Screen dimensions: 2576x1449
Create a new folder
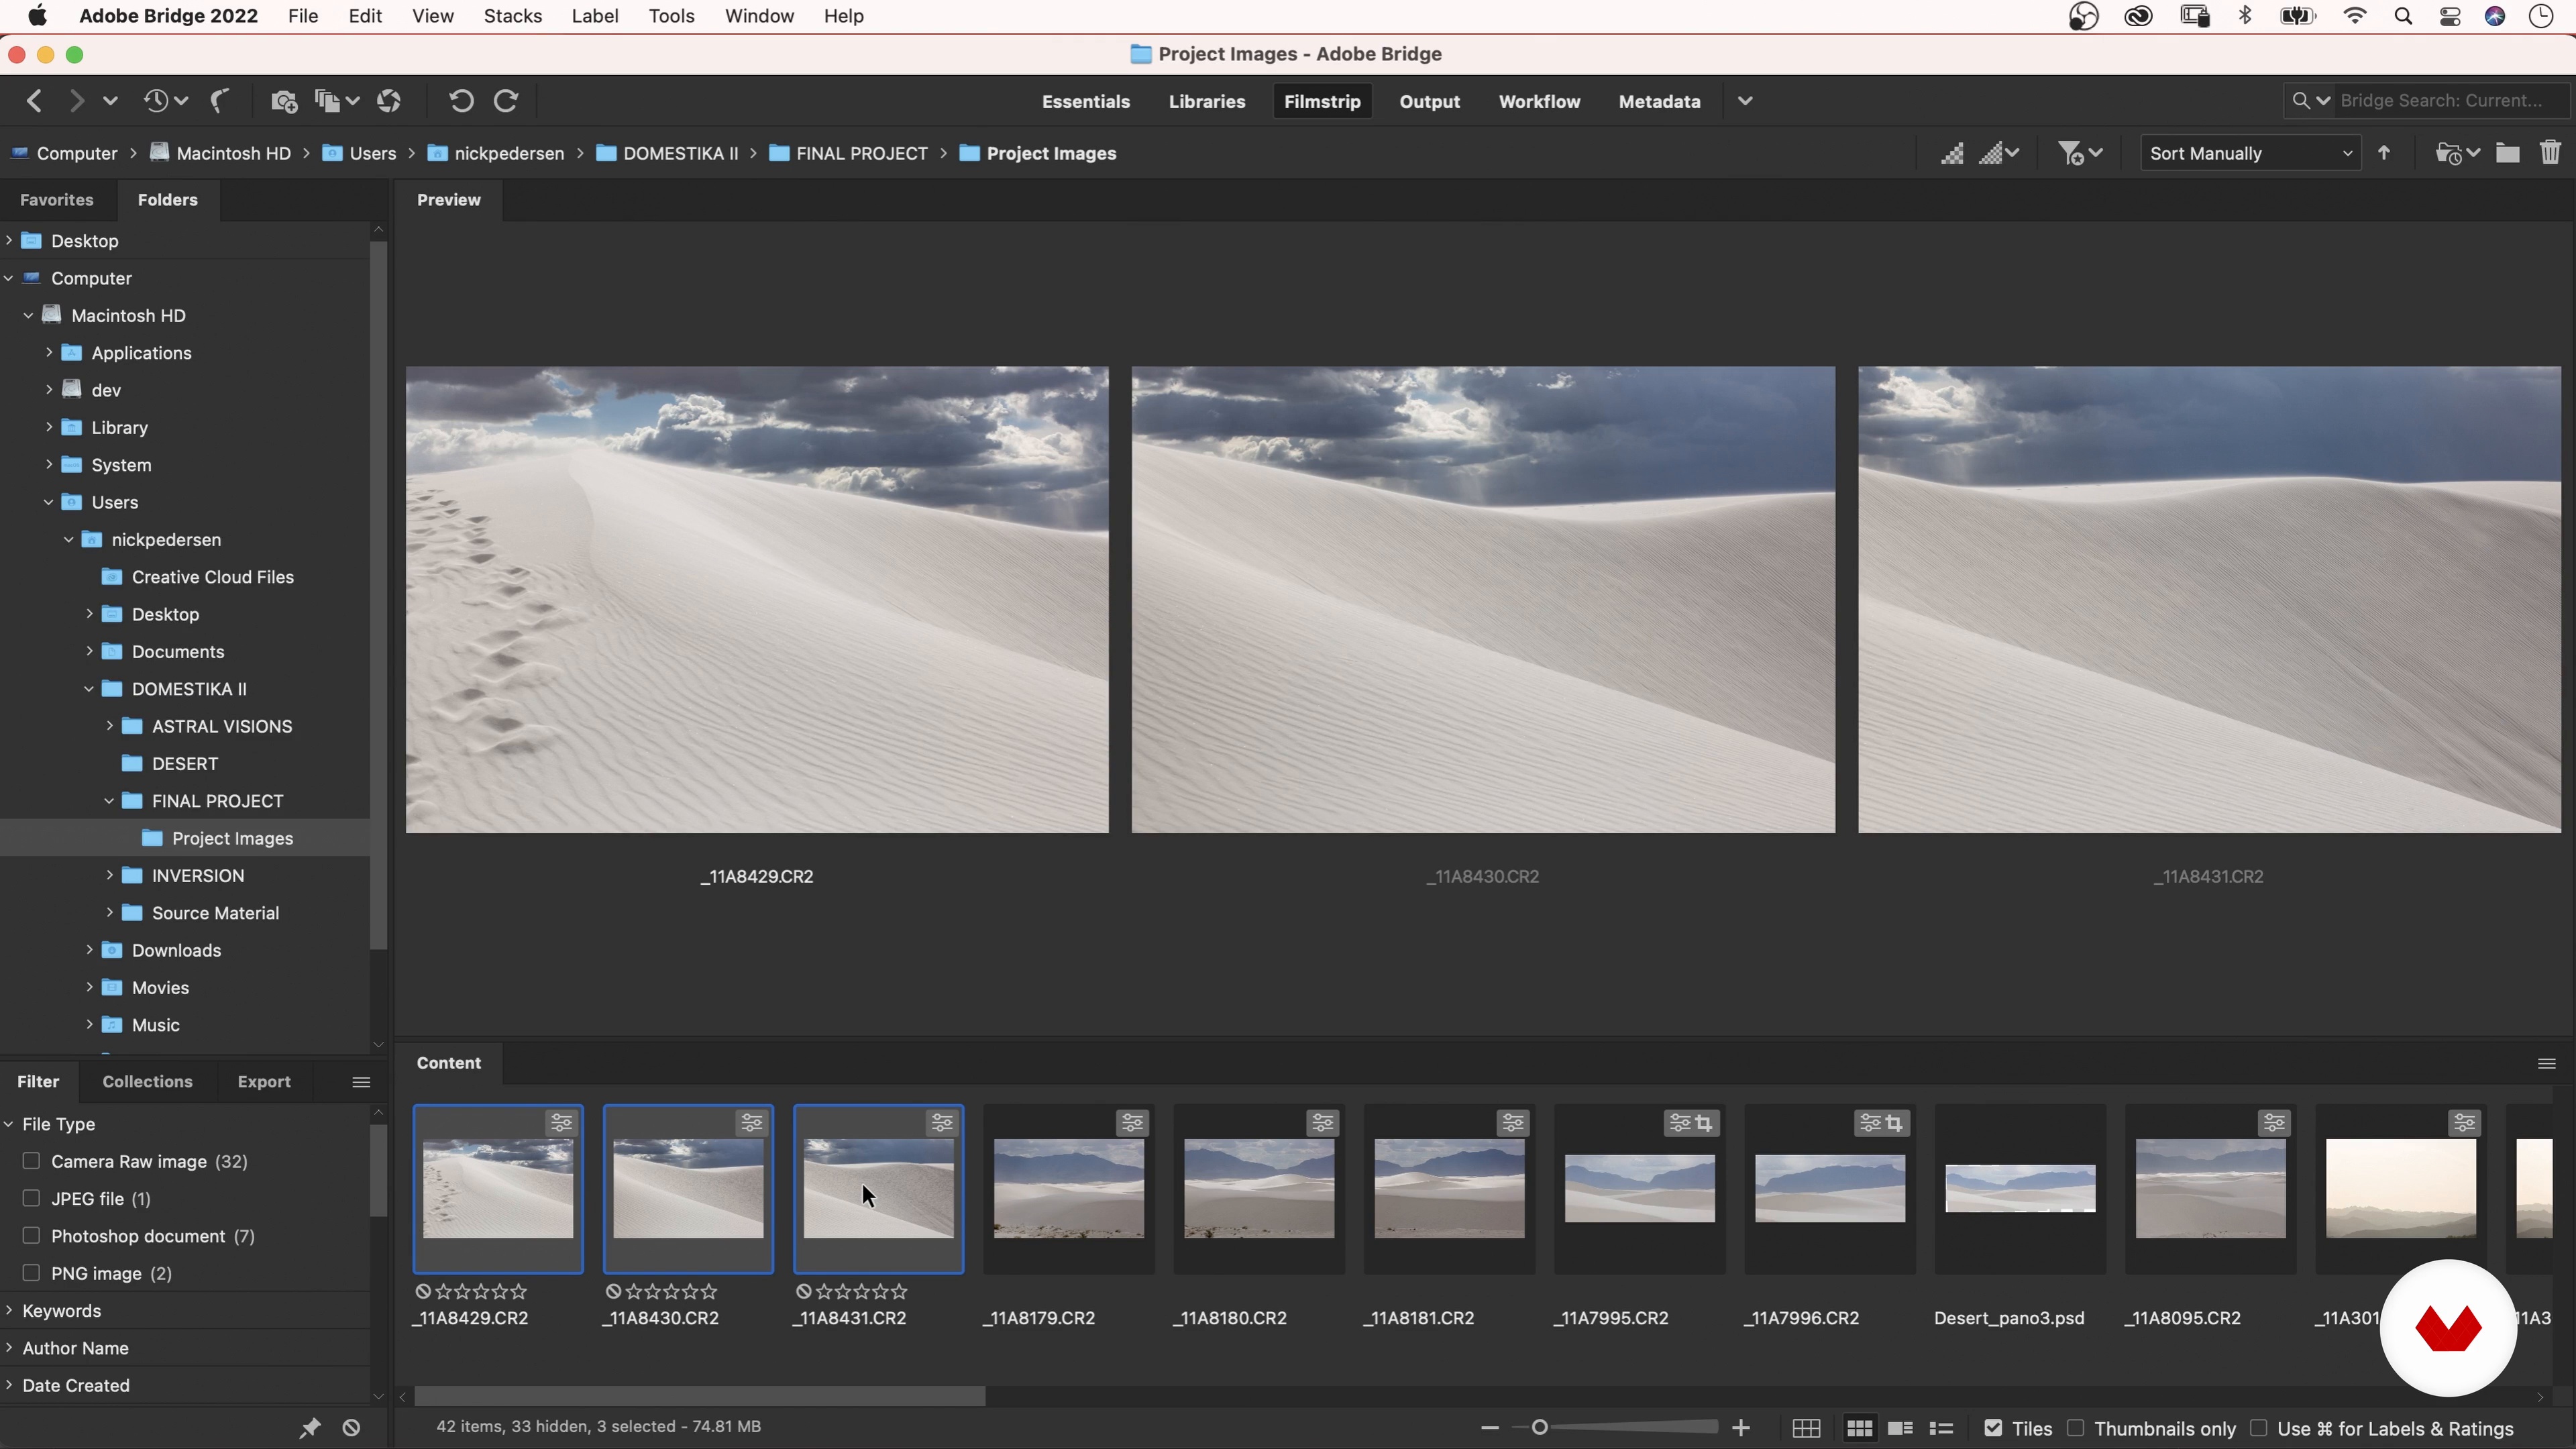[2507, 153]
